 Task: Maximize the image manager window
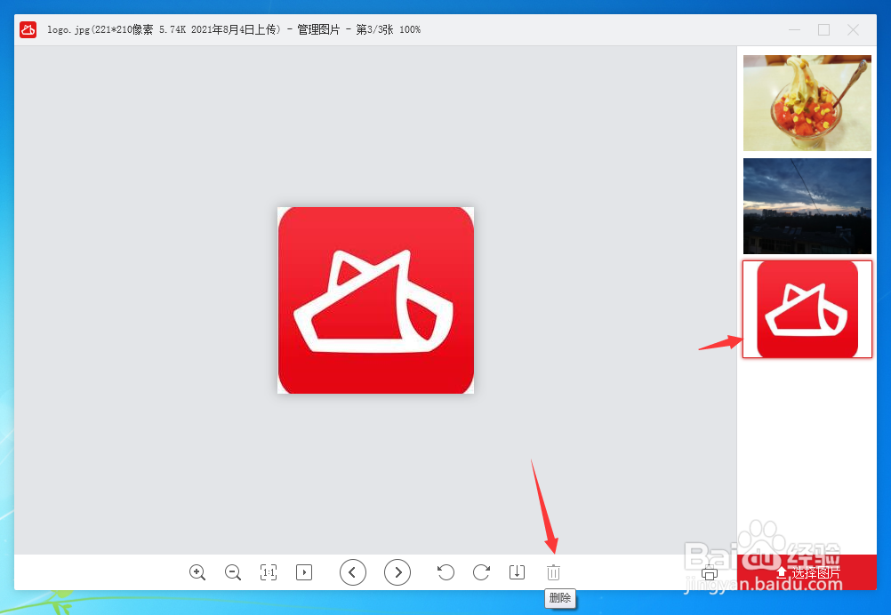tap(824, 29)
